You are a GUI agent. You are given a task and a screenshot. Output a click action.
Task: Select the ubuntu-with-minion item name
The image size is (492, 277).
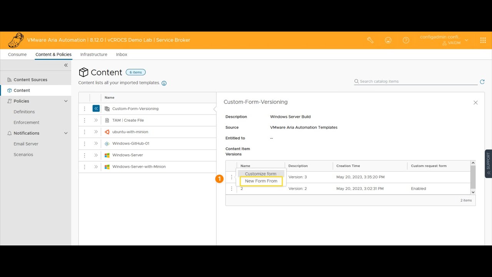(x=130, y=132)
